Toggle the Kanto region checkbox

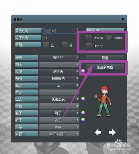109,38
